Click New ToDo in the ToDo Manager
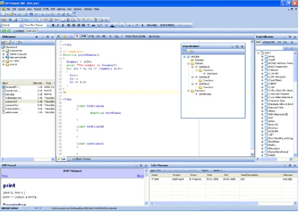This screenshot has height=212, width=299. tap(155, 171)
